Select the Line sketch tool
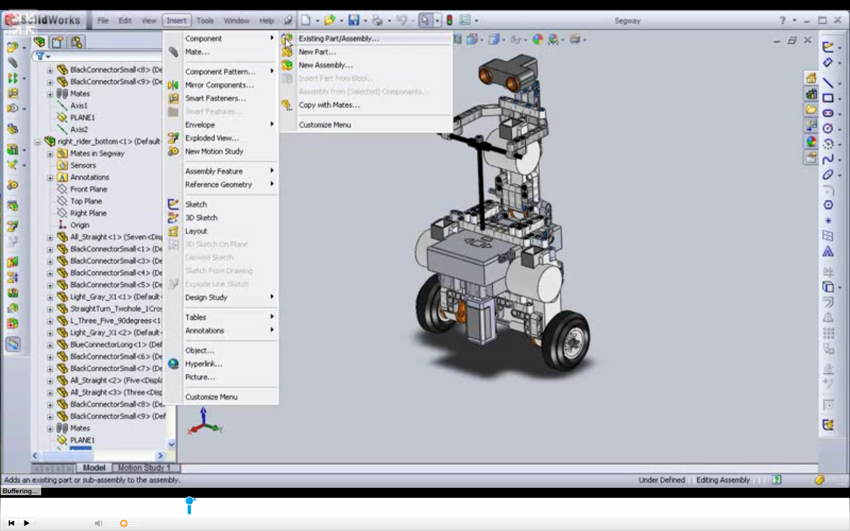This screenshot has height=531, width=850. (x=828, y=83)
